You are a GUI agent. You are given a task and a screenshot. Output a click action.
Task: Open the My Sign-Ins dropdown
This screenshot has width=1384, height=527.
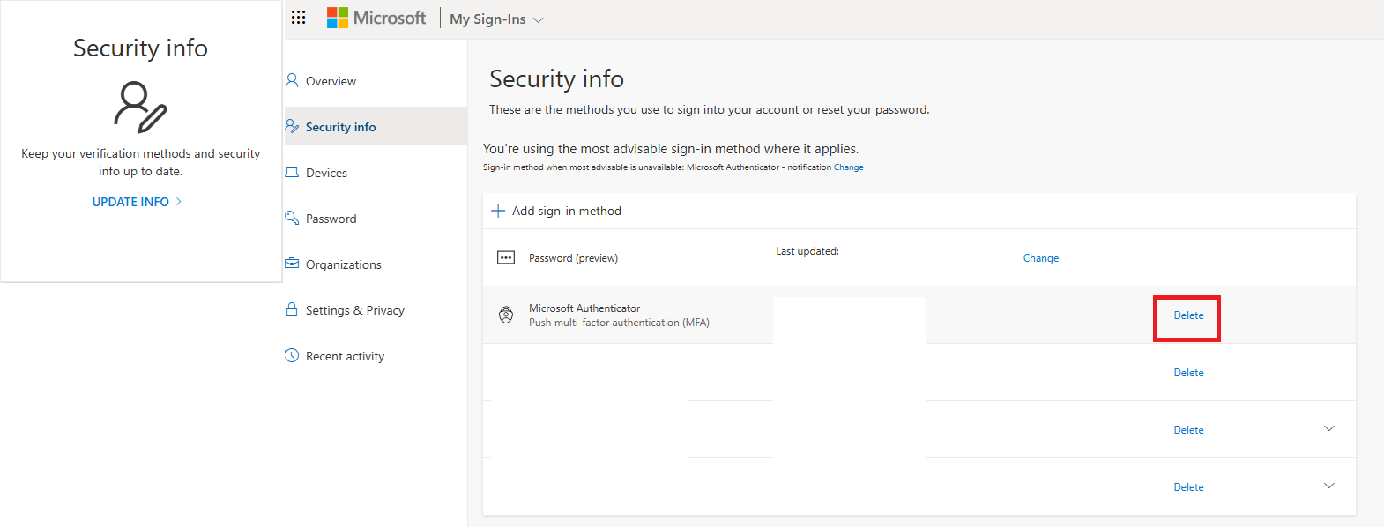pos(496,19)
